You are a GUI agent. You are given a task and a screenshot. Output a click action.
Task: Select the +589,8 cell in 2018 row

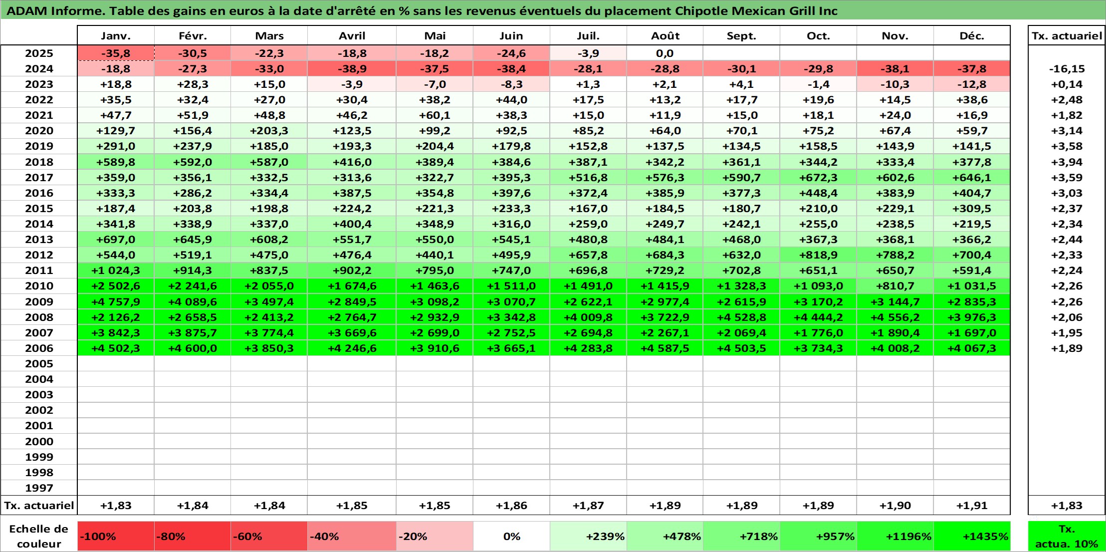[116, 162]
